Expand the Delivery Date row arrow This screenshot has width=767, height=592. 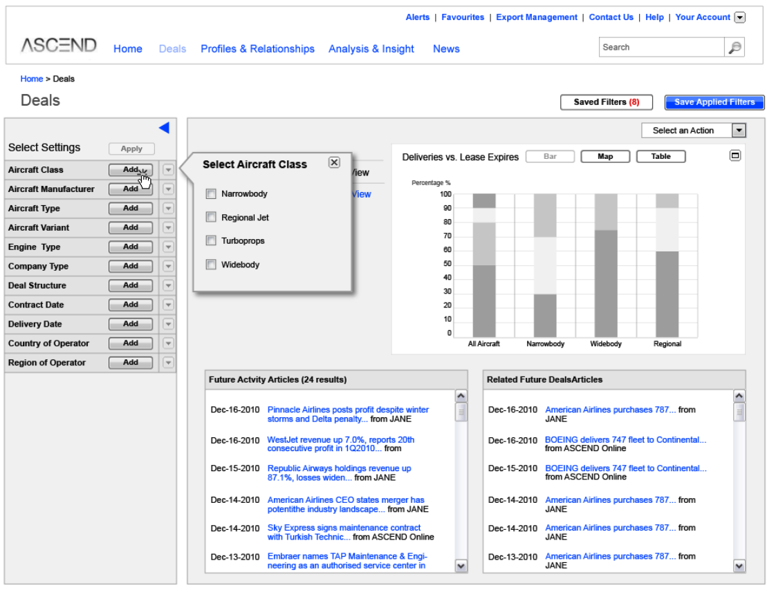[x=168, y=324]
